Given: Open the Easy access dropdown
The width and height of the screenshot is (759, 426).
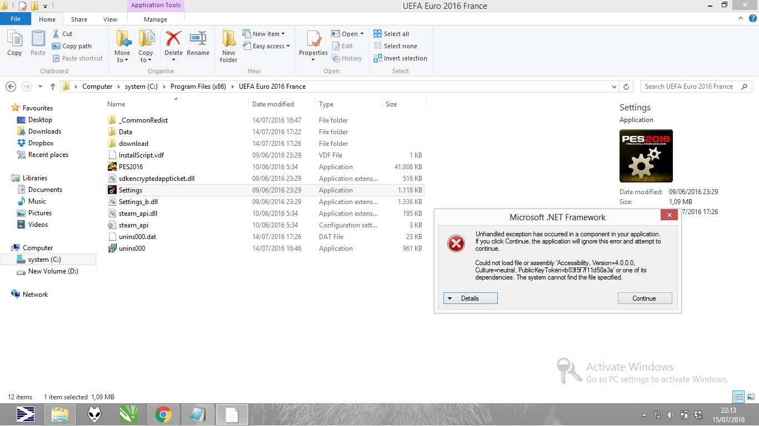Looking at the screenshot, I should click(267, 46).
